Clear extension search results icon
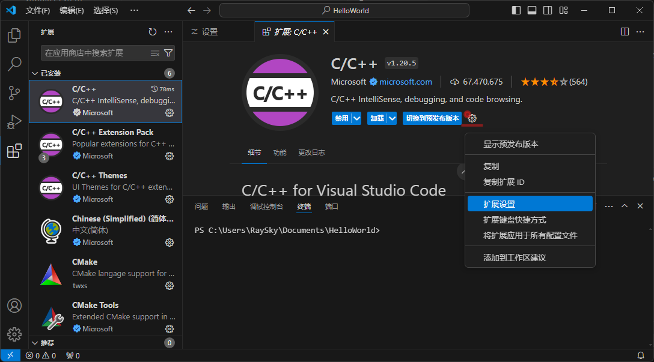The height and width of the screenshot is (362, 654). tap(154, 53)
